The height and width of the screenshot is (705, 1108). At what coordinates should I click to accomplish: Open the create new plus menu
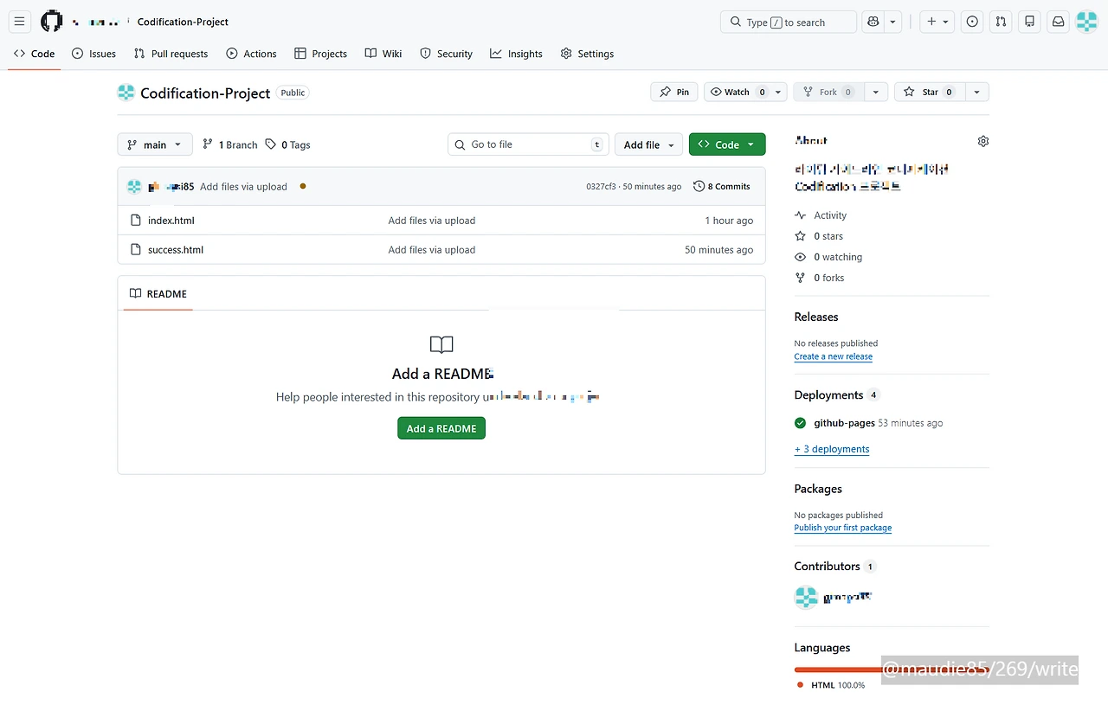click(937, 22)
